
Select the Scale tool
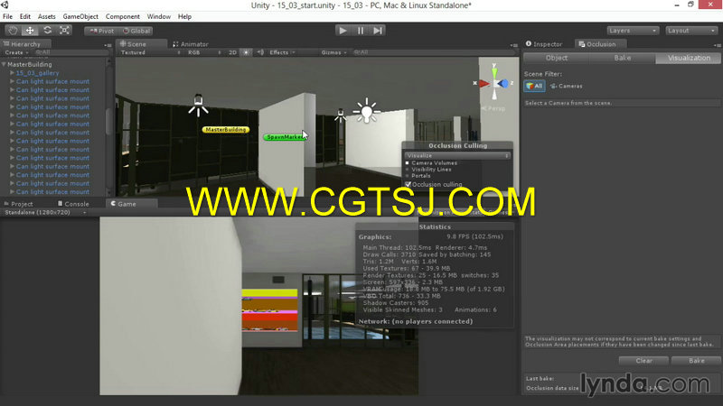64,31
